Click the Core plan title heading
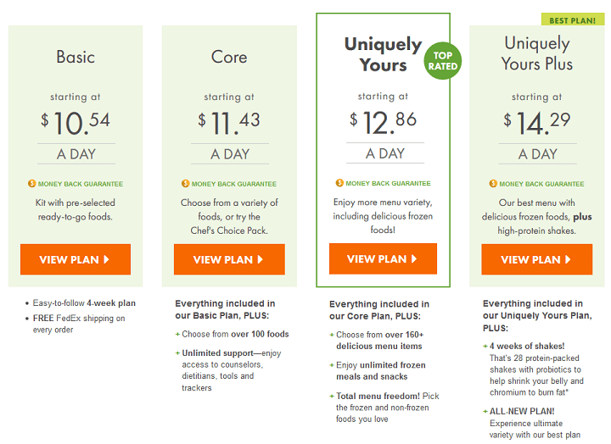Screen dimensions: 611x444 point(229,58)
